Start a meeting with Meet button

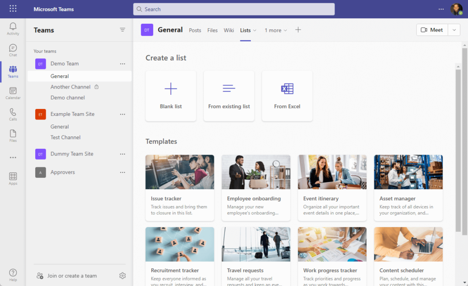click(432, 30)
